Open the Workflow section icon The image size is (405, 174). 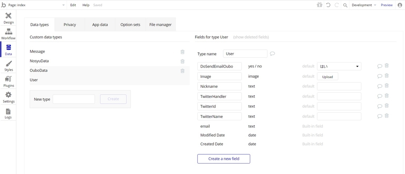(8, 32)
